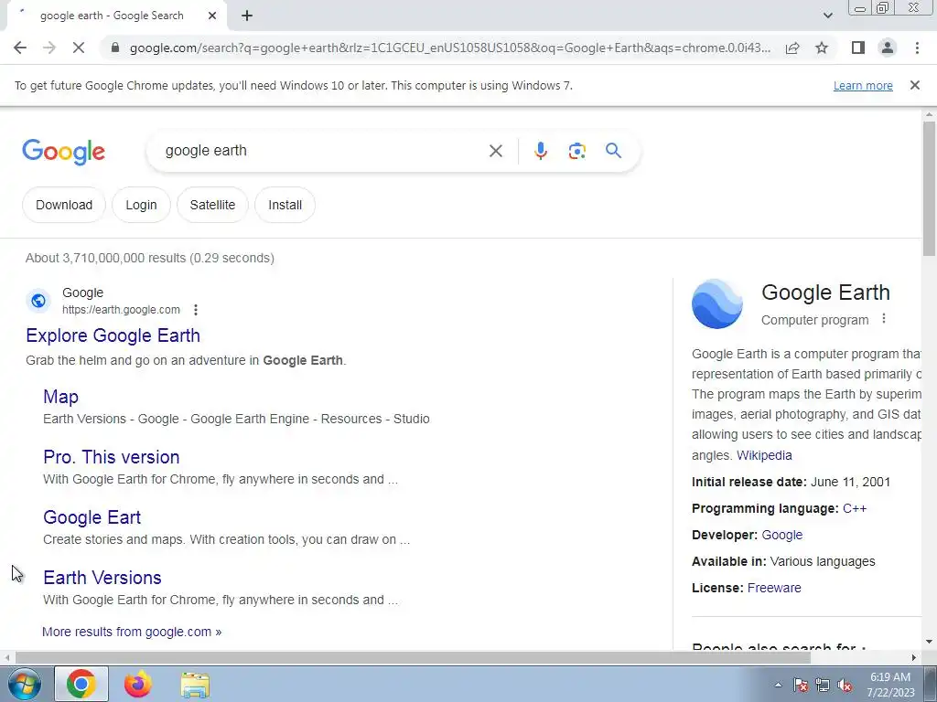Image resolution: width=937 pixels, height=702 pixels.
Task: Bookmark this page with the star icon
Action: tap(822, 48)
